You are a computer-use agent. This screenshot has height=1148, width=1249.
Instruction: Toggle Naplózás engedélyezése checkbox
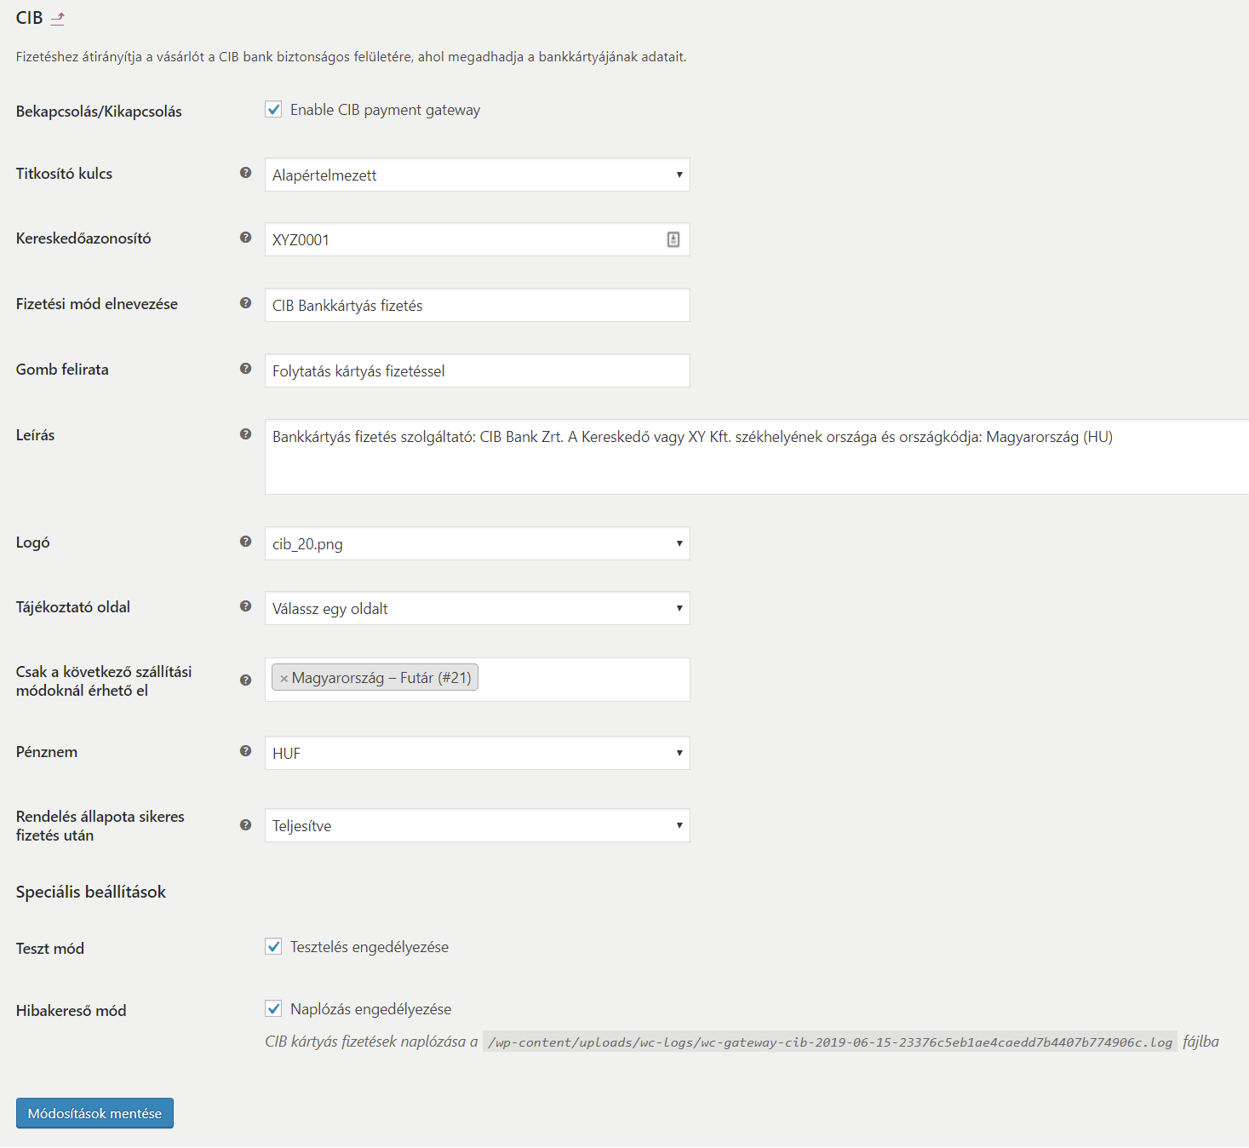click(x=273, y=1009)
